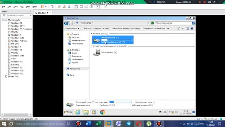Select Сеть in the navigation pane
The image size is (225, 127).
[70, 75]
